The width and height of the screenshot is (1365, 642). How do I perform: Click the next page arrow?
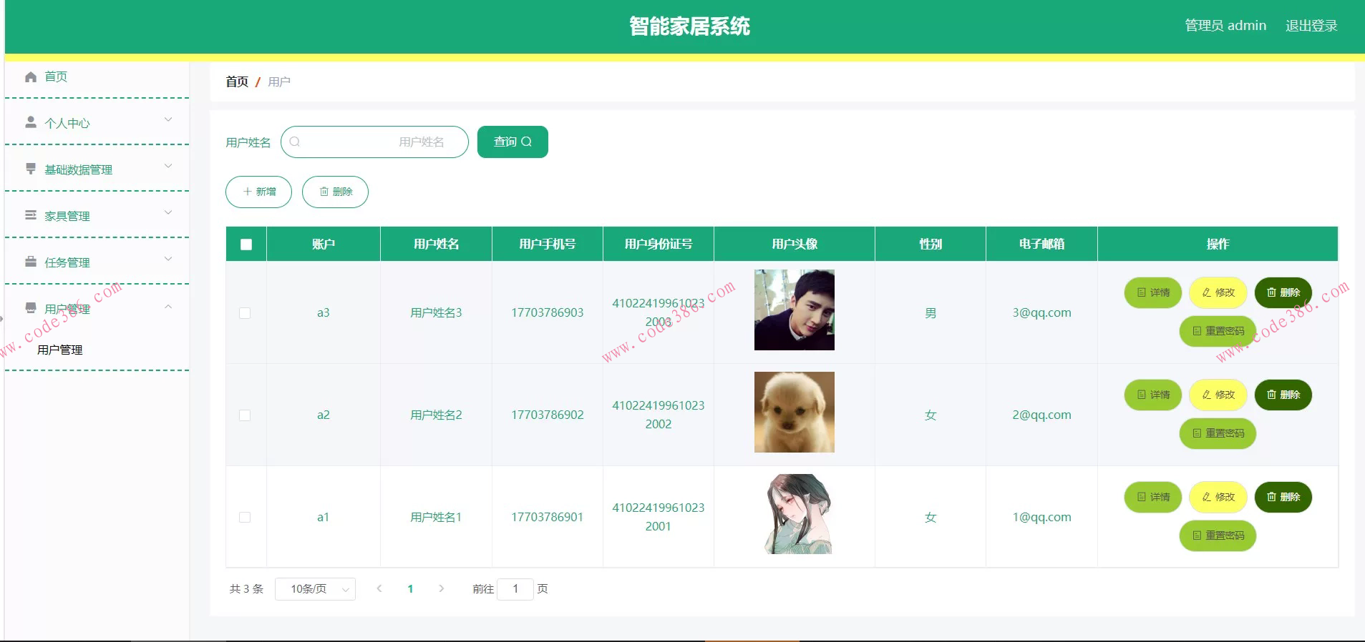(x=441, y=588)
